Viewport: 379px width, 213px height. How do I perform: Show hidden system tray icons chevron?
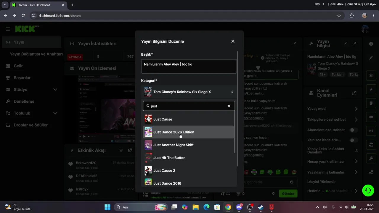click(317, 207)
